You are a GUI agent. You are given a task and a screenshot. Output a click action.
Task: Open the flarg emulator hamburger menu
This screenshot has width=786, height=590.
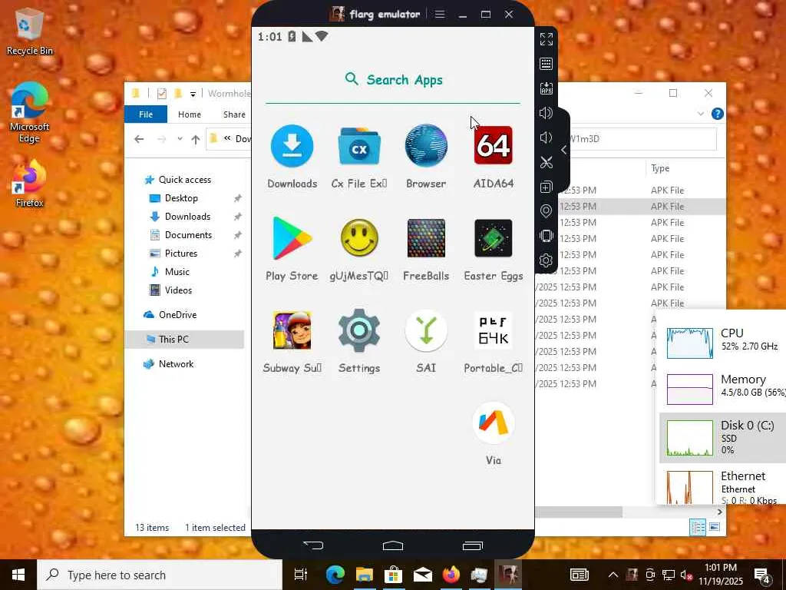coord(440,14)
